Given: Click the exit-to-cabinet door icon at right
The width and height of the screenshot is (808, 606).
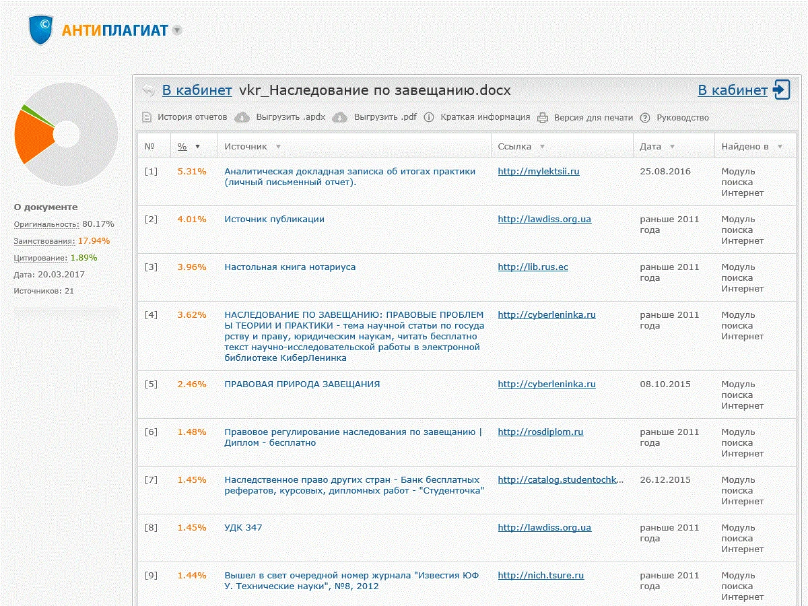Looking at the screenshot, I should point(781,90).
